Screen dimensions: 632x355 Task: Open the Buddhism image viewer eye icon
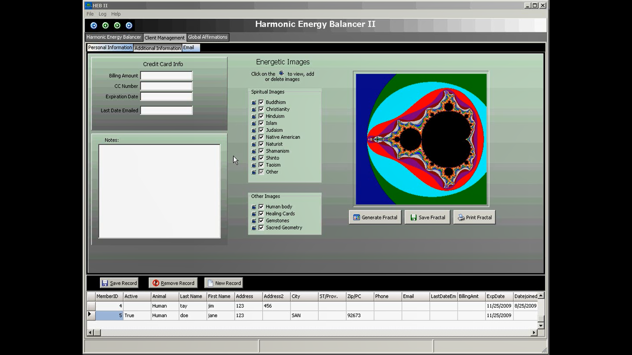[254, 103]
